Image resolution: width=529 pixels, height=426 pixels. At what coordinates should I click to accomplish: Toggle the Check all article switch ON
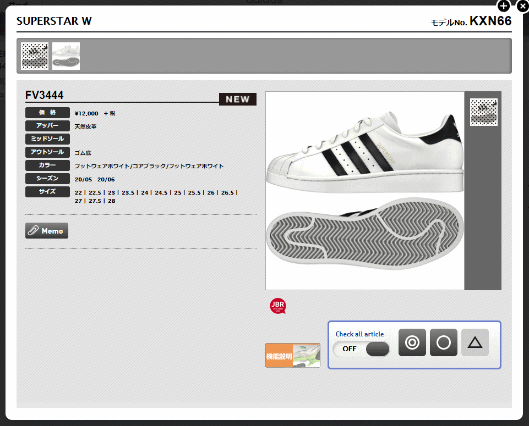point(361,349)
